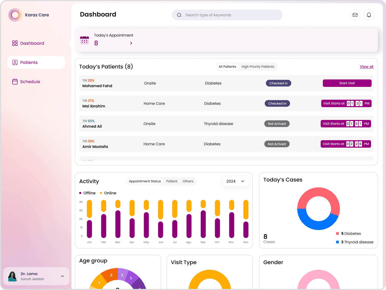The width and height of the screenshot is (386, 290).
Task: Click the Age group chart heading
Action: tap(93, 261)
